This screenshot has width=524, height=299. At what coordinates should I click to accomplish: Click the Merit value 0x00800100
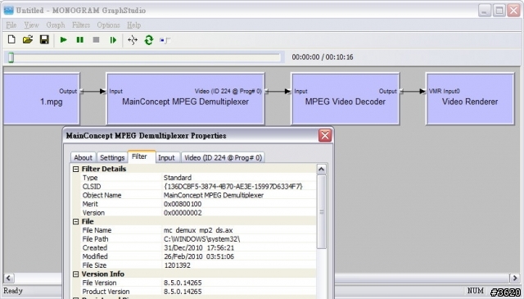click(183, 204)
